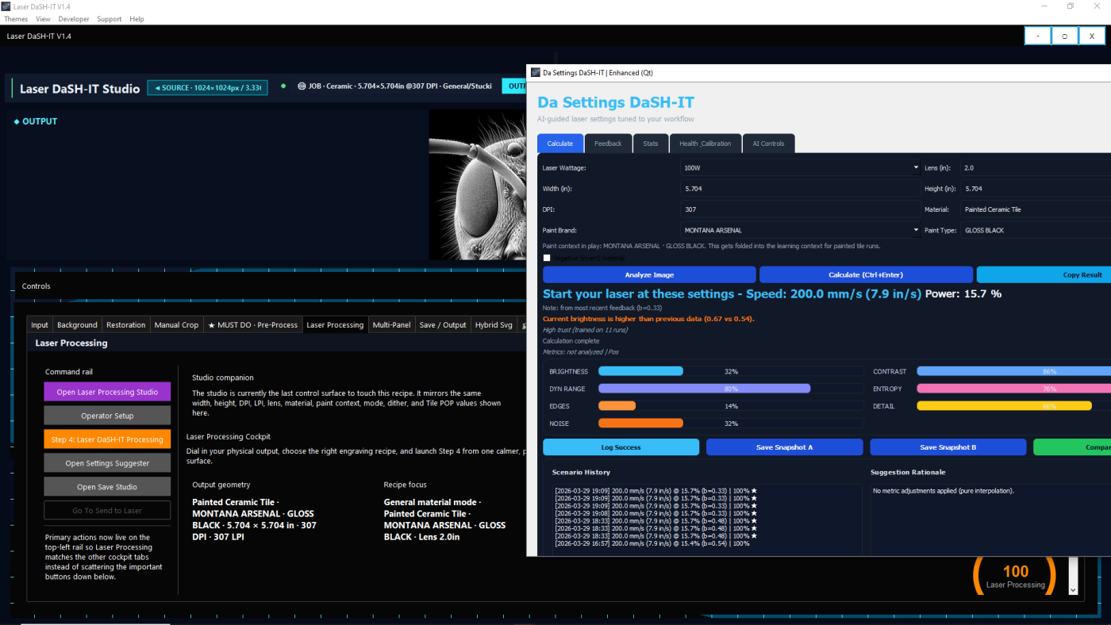Click the Da Settings window title icon
1111x625 pixels.
[x=536, y=72]
